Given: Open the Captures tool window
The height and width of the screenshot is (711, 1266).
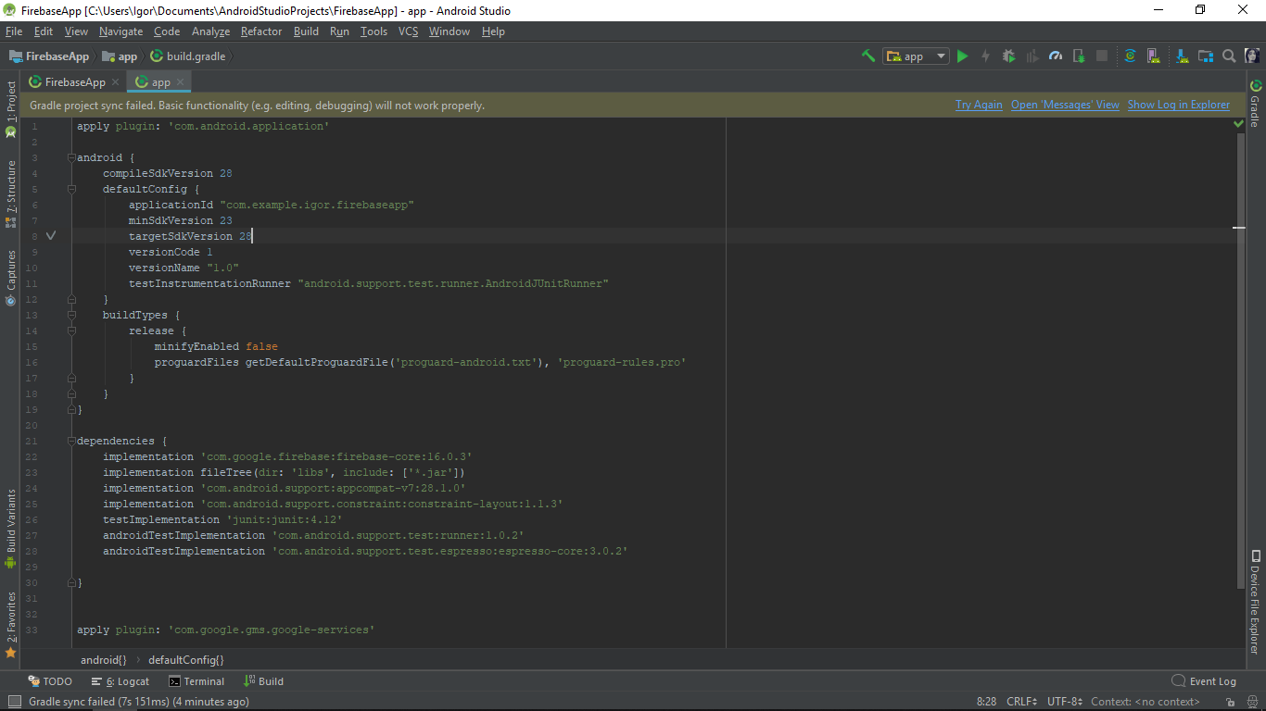Looking at the screenshot, I should (11, 278).
